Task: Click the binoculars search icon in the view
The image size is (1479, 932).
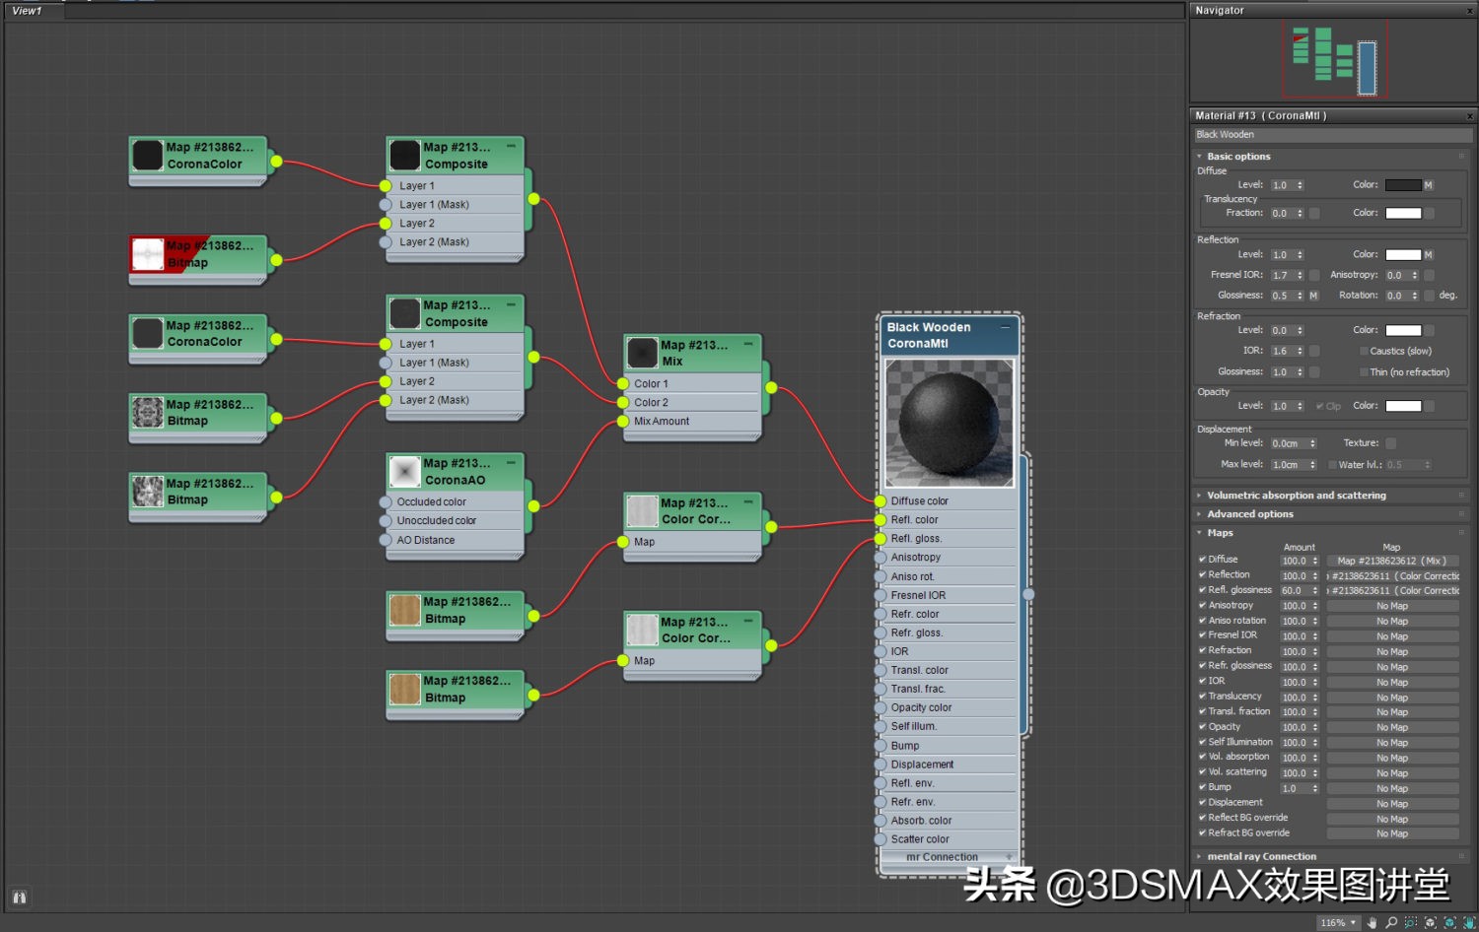Action: 19,898
